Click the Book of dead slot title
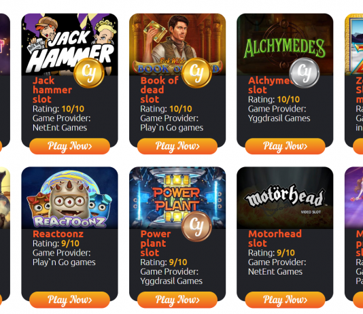 click(160, 90)
